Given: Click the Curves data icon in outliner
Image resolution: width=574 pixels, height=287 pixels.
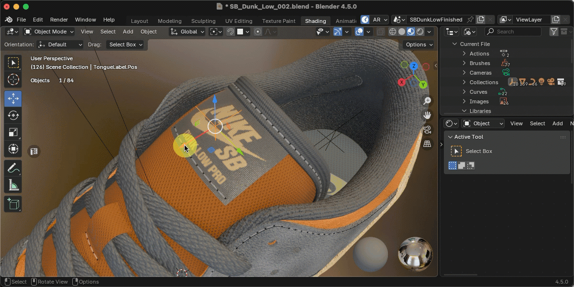Looking at the screenshot, I should click(503, 92).
